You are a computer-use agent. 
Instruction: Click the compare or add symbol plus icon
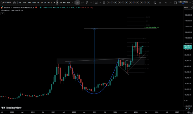15,2
